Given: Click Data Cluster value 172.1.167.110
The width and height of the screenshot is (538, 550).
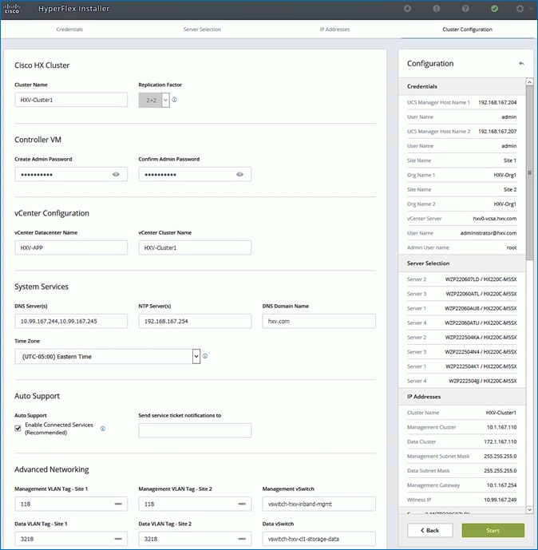Looking at the screenshot, I should (x=500, y=441).
